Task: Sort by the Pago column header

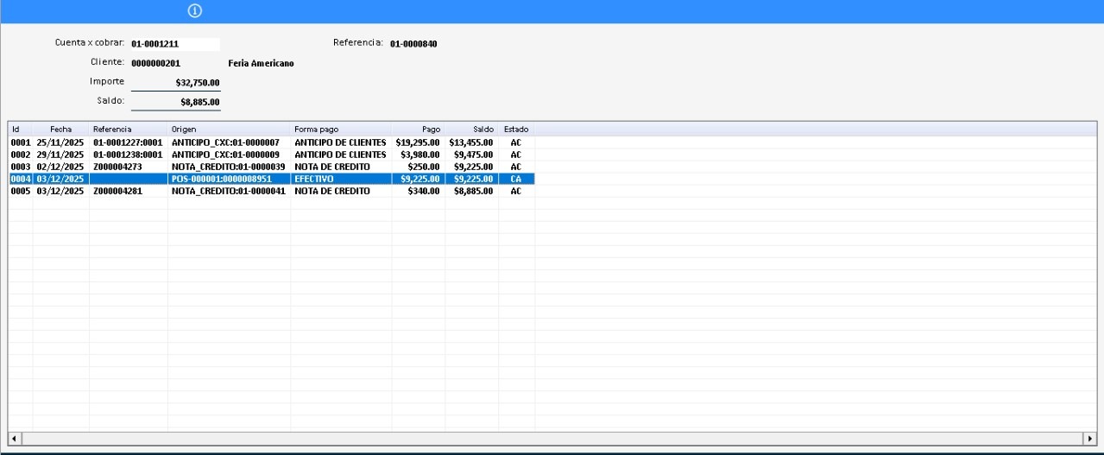Action: point(418,129)
